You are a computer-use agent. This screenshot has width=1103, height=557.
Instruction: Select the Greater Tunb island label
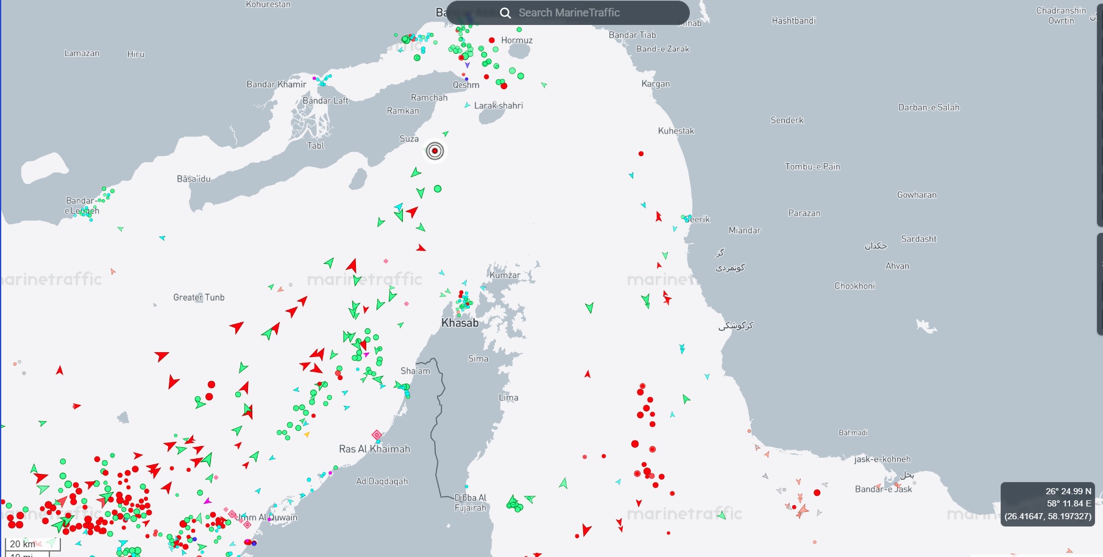click(199, 297)
